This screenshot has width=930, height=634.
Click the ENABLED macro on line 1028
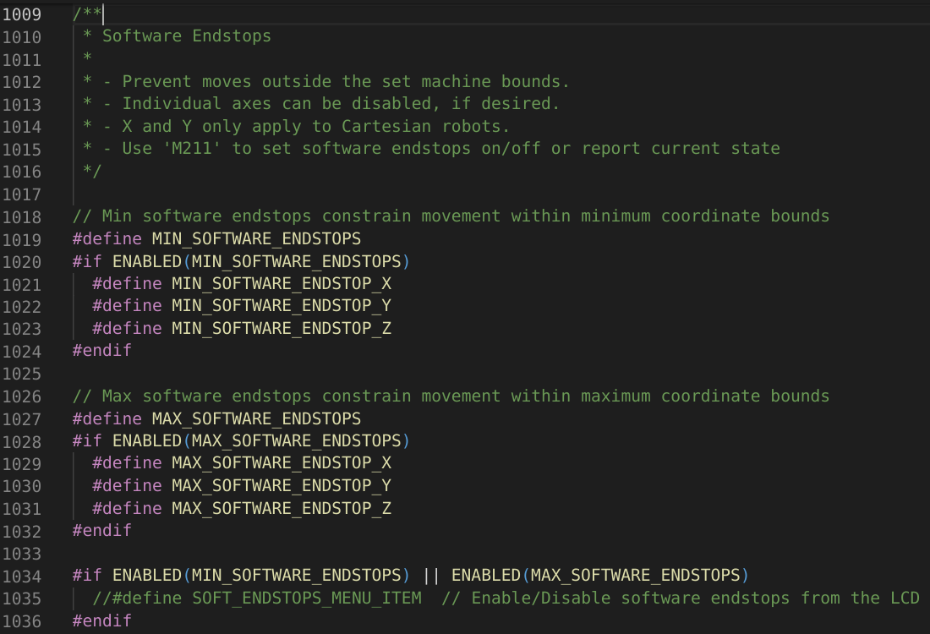(x=146, y=440)
